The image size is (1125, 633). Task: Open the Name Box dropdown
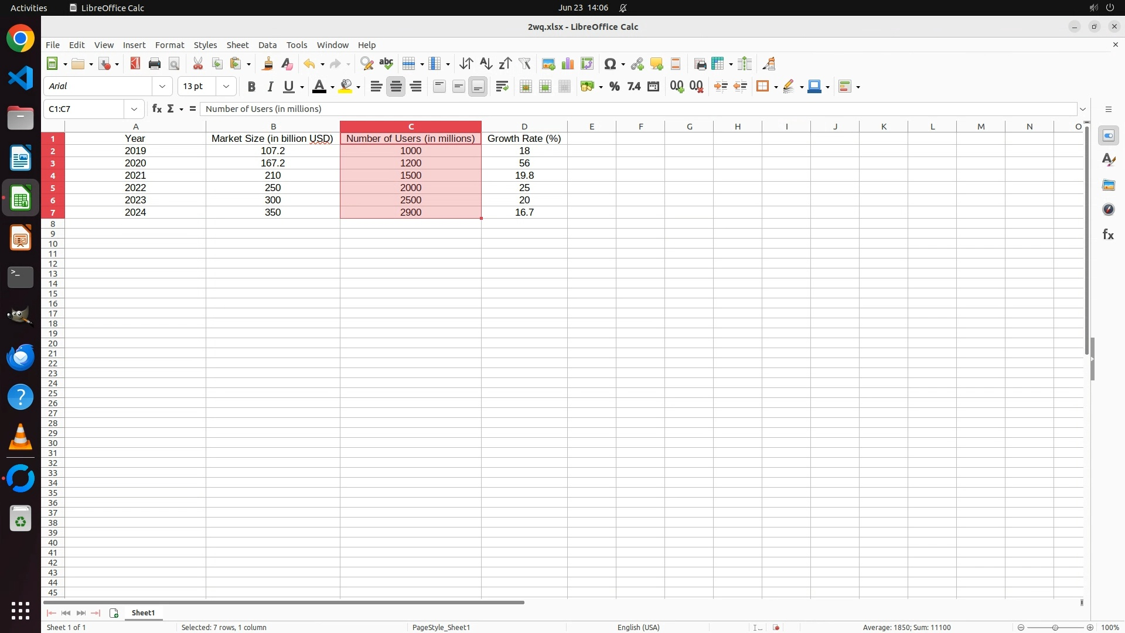(134, 109)
